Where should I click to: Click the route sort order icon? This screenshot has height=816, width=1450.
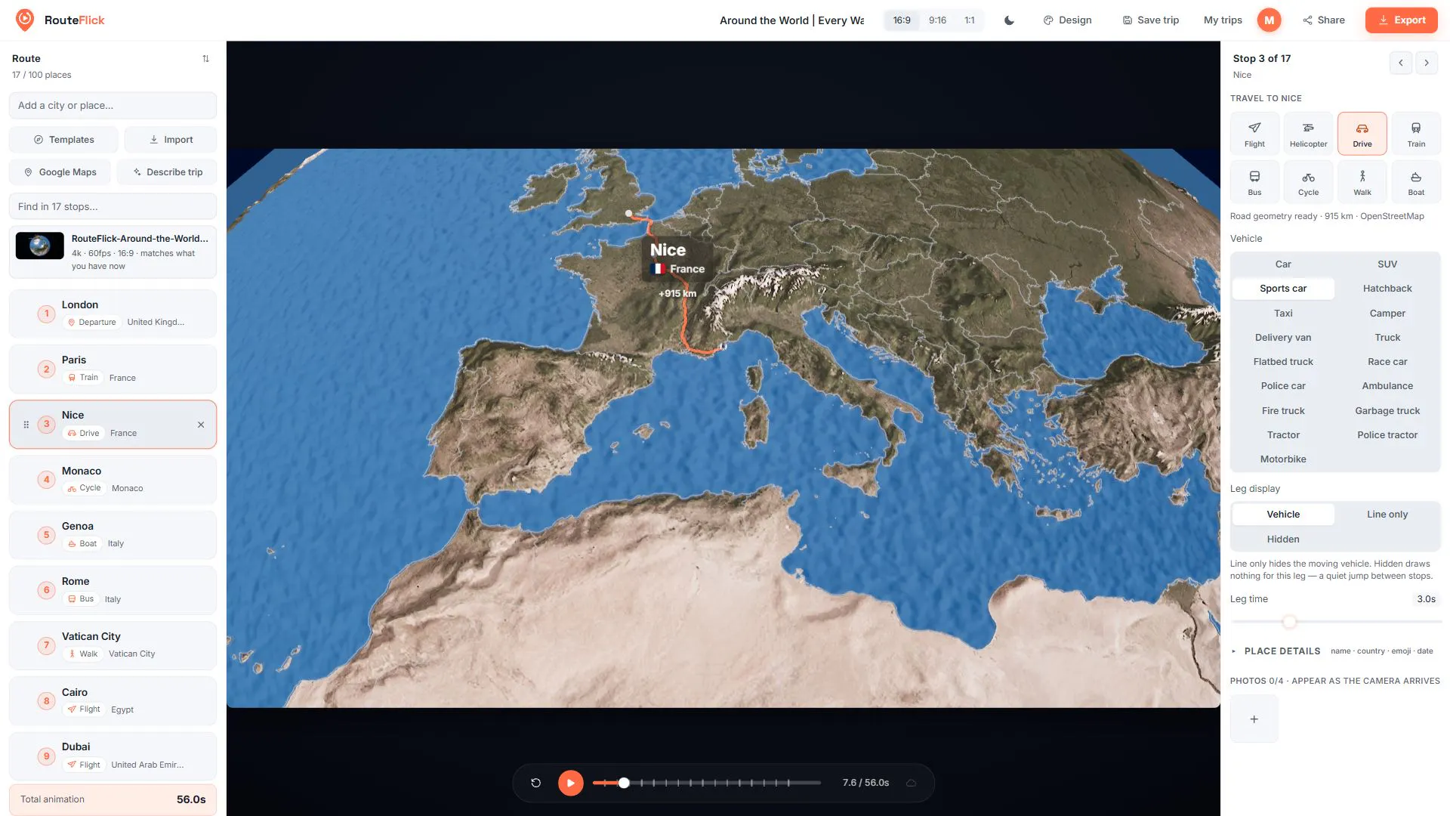tap(205, 59)
